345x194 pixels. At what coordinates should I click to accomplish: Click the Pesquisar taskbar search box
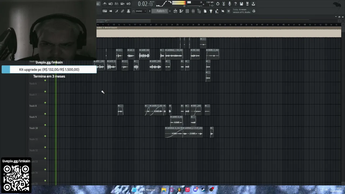pyautogui.click(x=149, y=190)
